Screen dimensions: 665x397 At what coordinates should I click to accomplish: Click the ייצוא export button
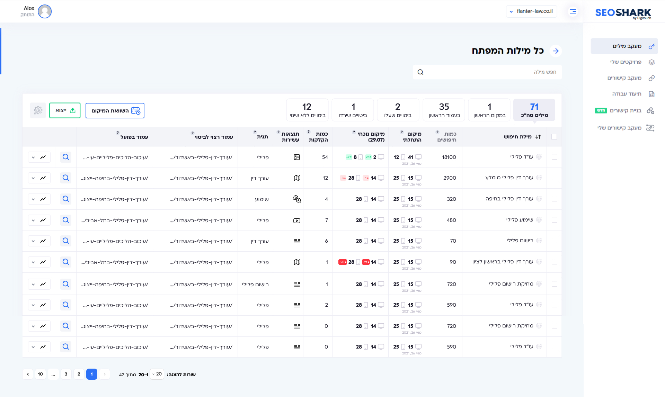point(65,110)
